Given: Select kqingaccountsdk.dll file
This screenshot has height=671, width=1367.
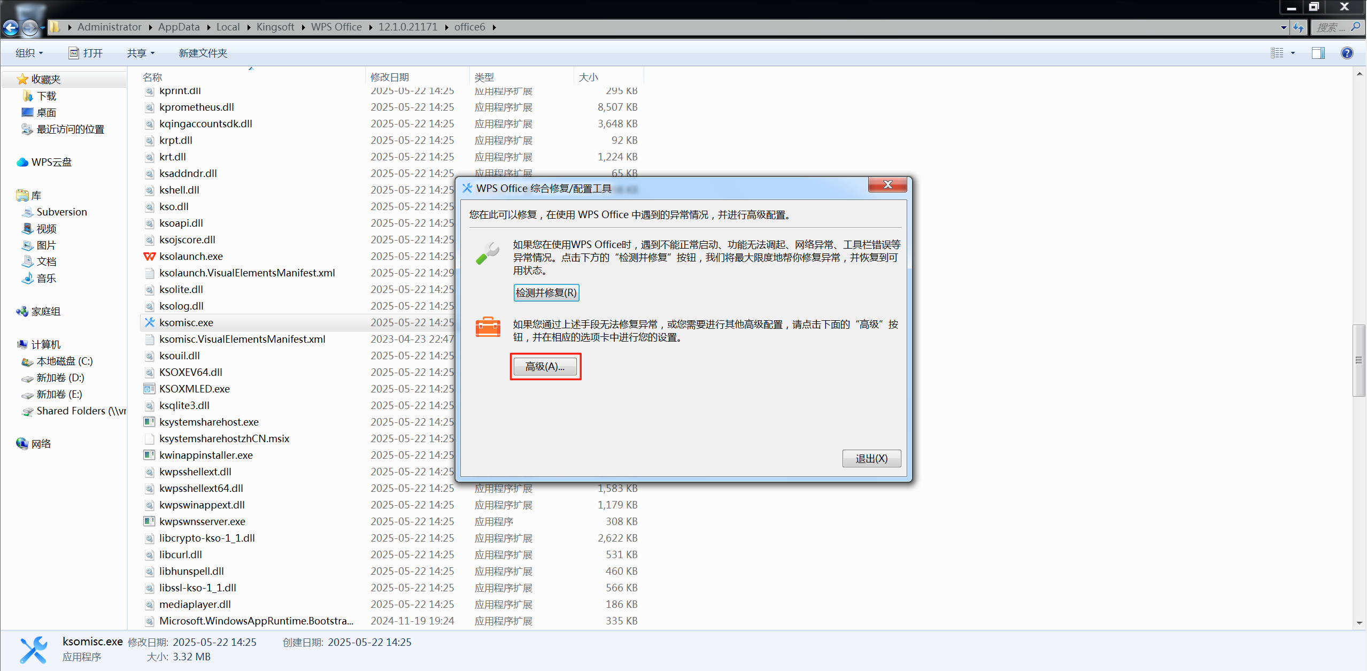Looking at the screenshot, I should (205, 124).
